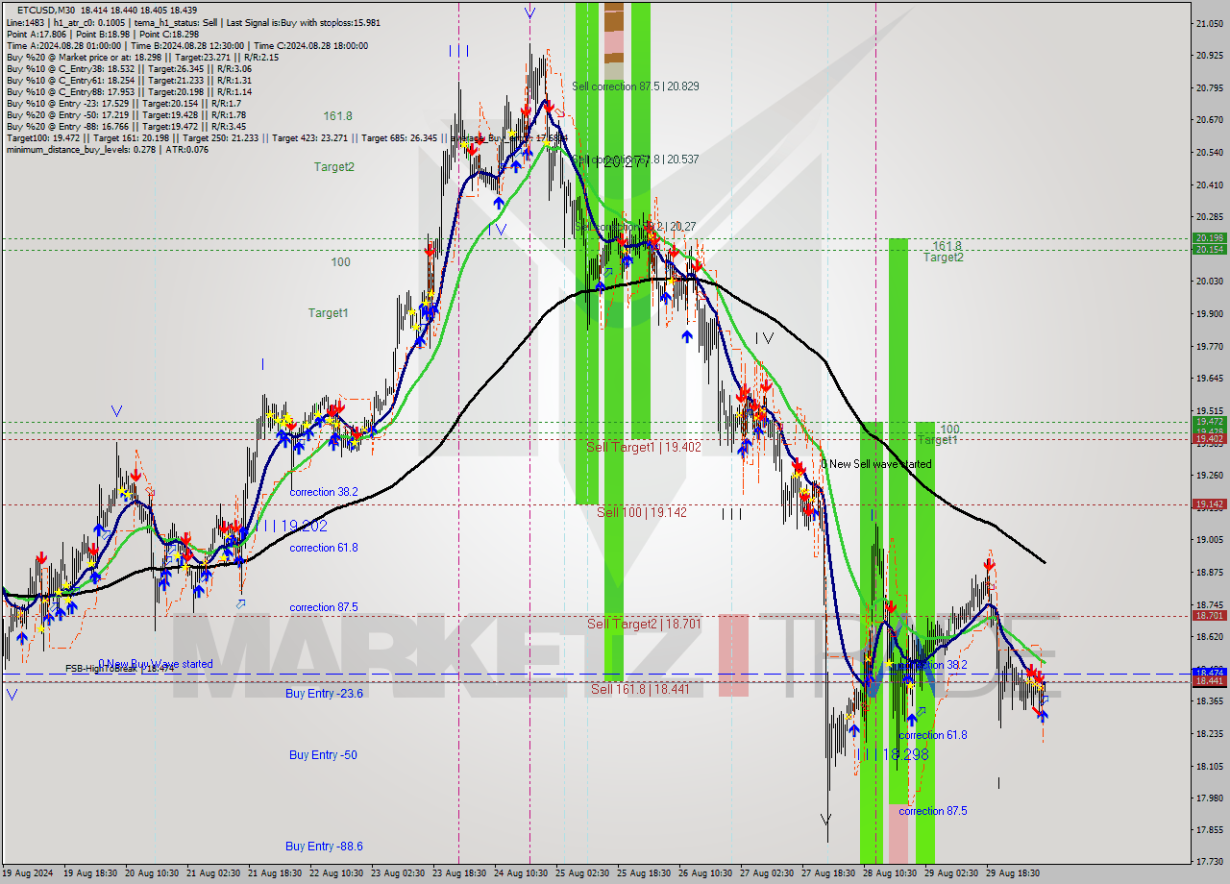Click the 'Buy %20 @ Entry -88: 16.766' line
This screenshot has height=884, width=1230.
(125, 127)
